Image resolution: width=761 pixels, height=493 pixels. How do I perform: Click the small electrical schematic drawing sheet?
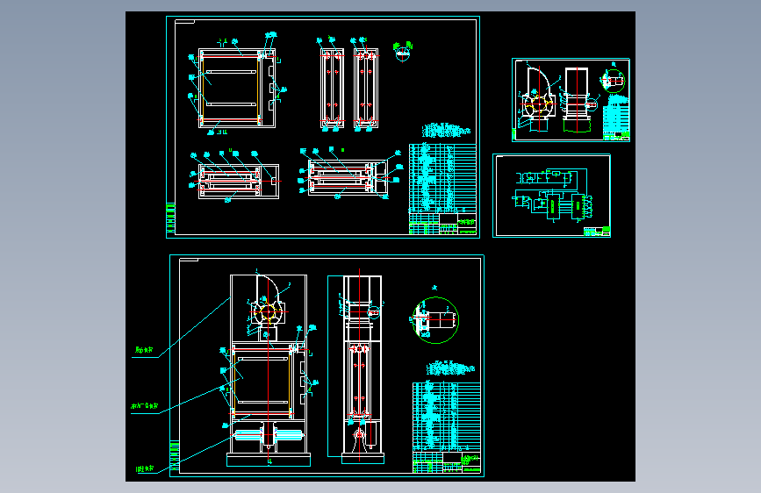(x=551, y=196)
